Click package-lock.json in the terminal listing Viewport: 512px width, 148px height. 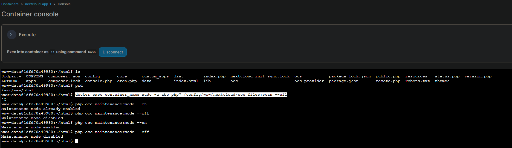pos(349,76)
